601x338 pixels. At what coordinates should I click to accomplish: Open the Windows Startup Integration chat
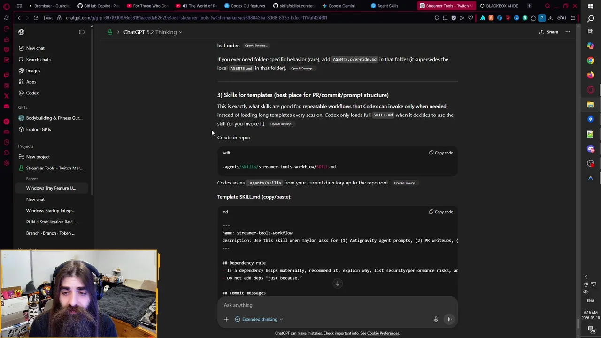(x=51, y=211)
